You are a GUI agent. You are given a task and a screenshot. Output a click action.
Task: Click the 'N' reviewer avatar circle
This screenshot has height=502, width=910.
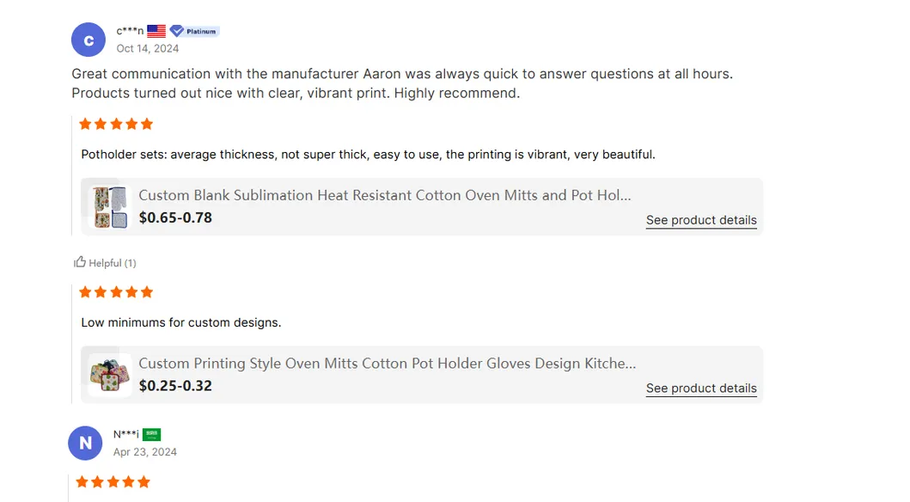coord(85,444)
